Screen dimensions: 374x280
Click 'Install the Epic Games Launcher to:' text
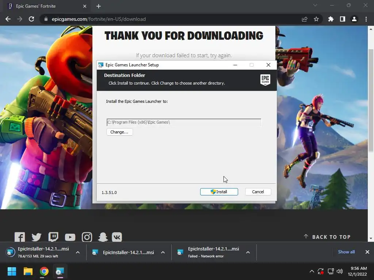(x=137, y=101)
